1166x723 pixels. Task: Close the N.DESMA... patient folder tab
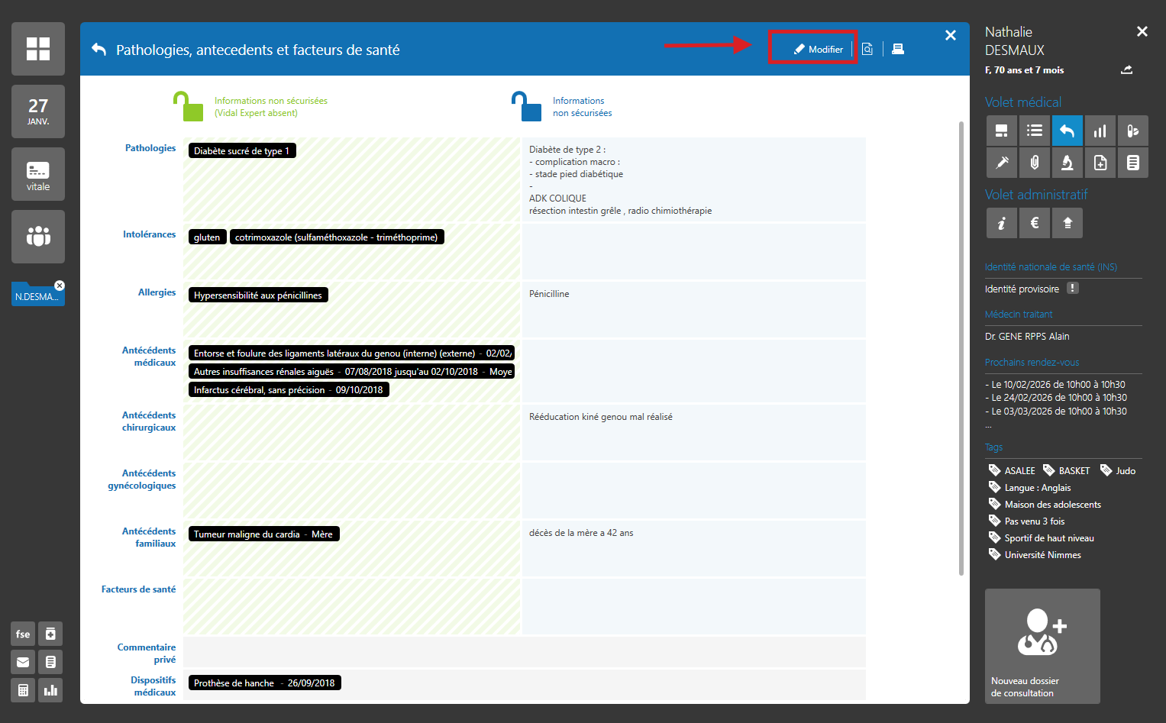tap(60, 286)
